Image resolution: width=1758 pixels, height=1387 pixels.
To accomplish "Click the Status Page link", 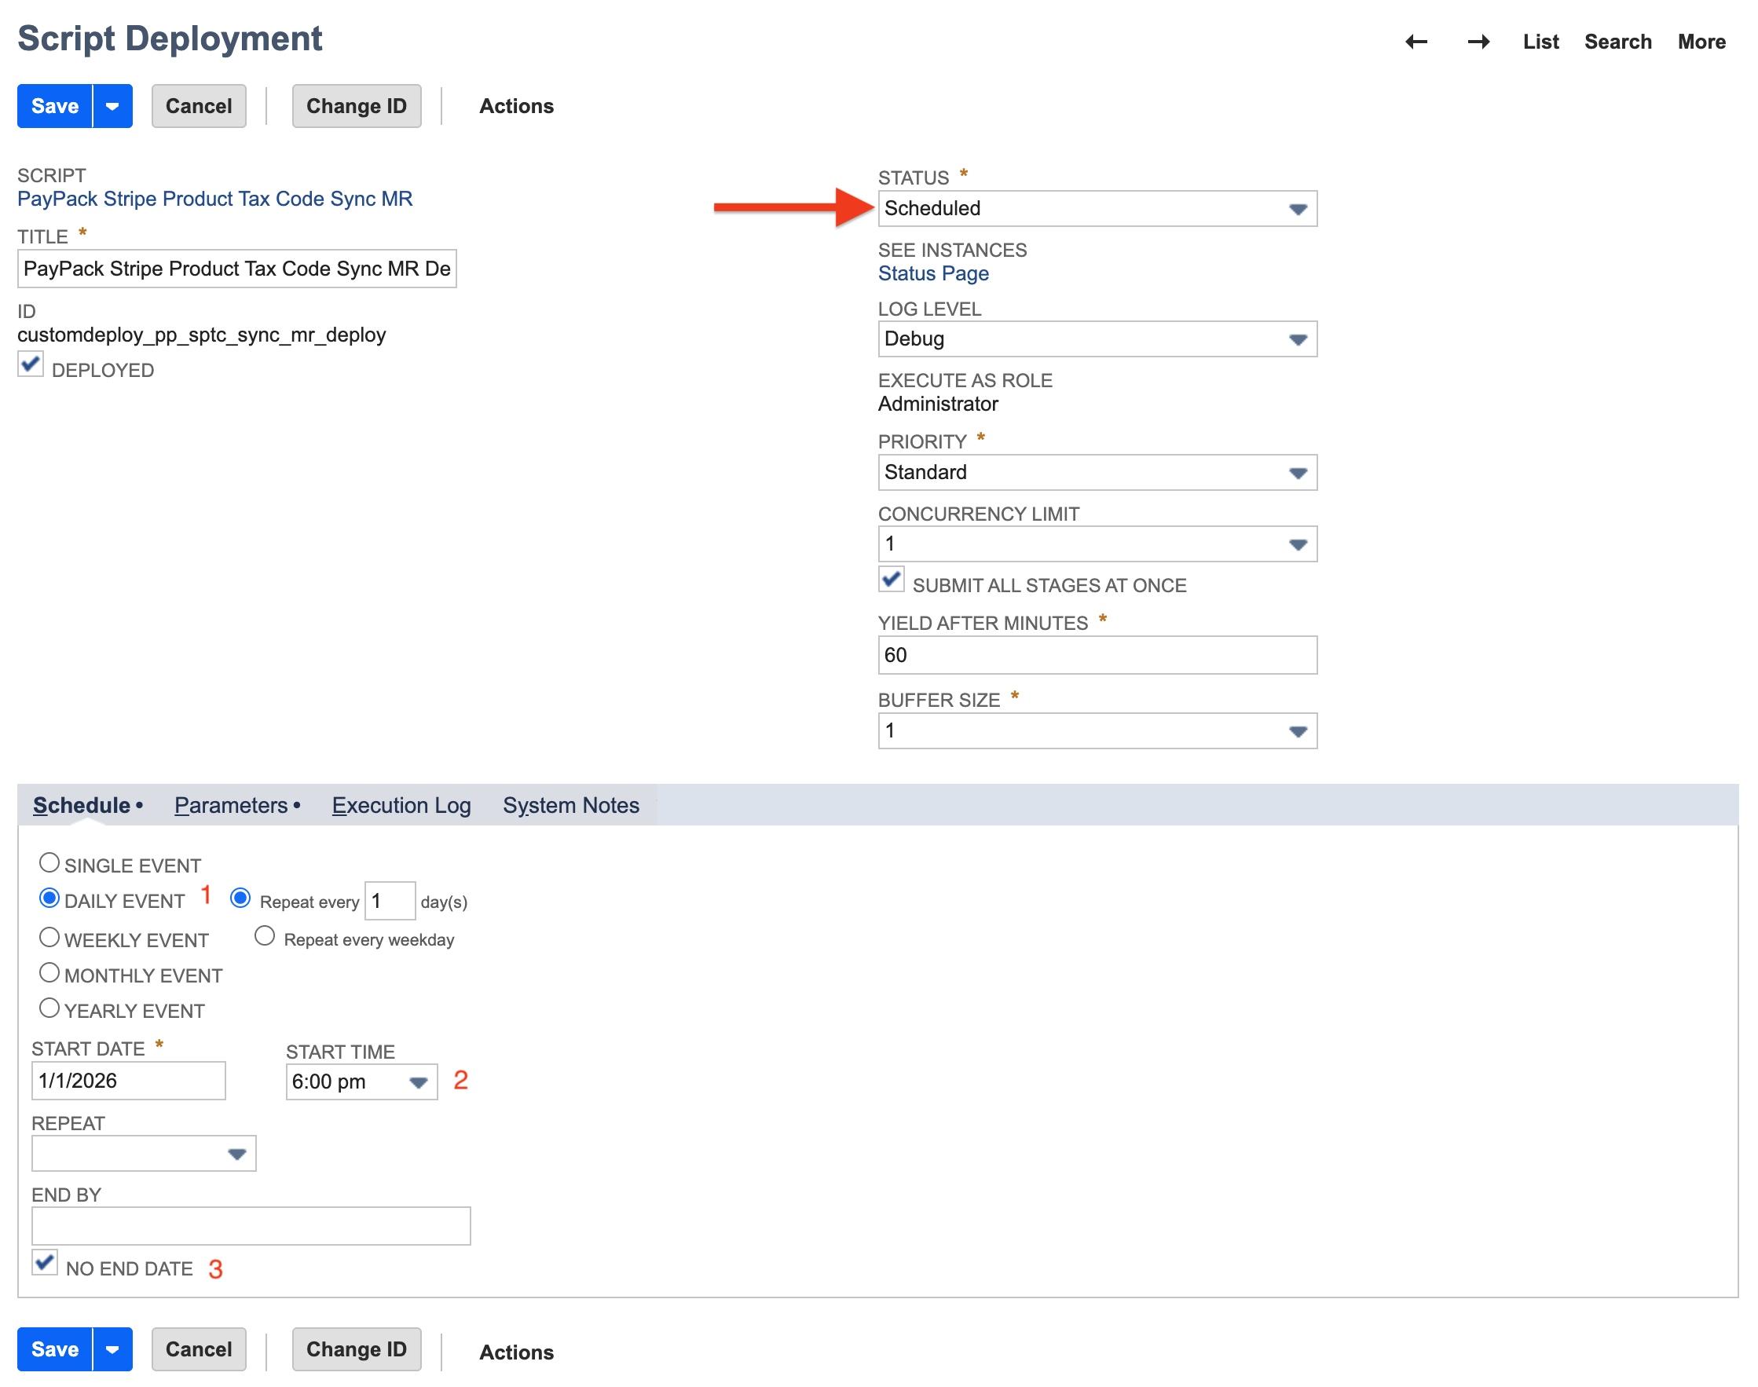I will click(x=933, y=273).
